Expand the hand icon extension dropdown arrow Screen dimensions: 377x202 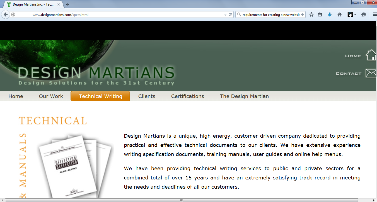pyautogui.click(x=355, y=15)
